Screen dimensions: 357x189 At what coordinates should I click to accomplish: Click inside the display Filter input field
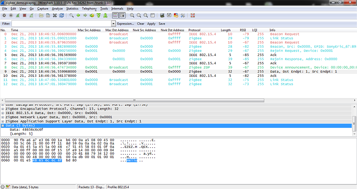pos(61,23)
